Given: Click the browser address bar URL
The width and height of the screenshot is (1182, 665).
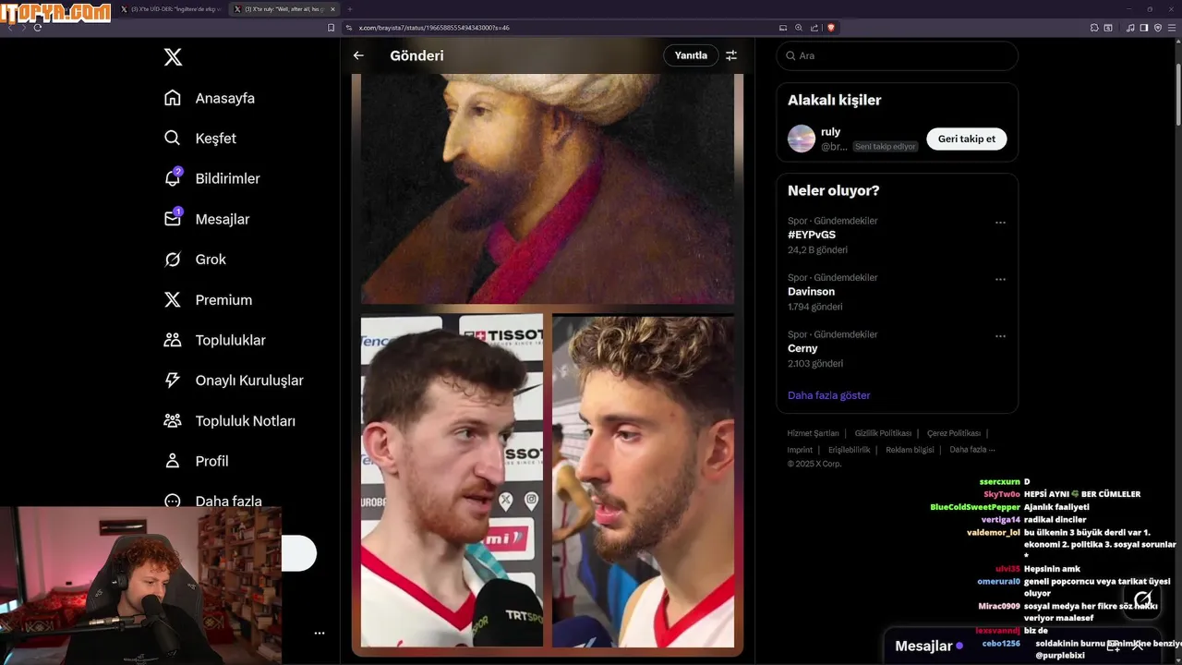Looking at the screenshot, I should [434, 28].
